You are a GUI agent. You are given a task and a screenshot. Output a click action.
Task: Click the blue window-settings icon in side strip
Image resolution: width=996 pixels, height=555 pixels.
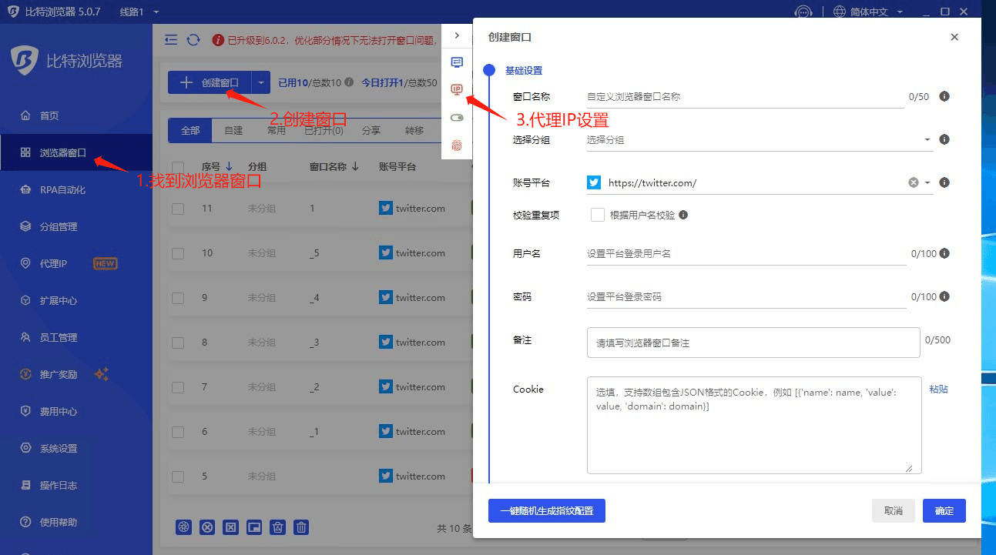(x=457, y=62)
